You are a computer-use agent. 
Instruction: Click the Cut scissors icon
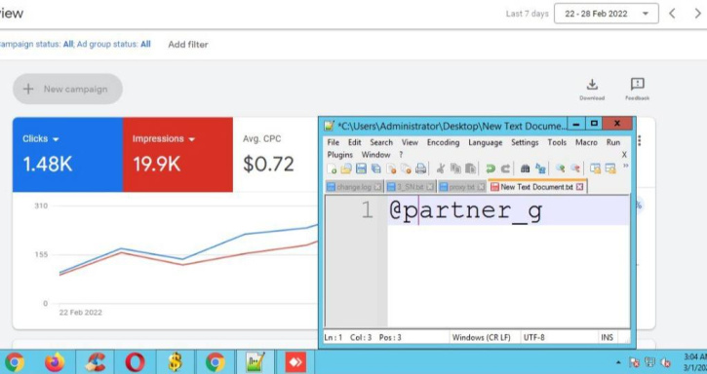point(441,168)
